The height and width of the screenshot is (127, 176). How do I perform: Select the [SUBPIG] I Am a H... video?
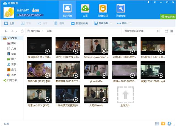pos(153,46)
